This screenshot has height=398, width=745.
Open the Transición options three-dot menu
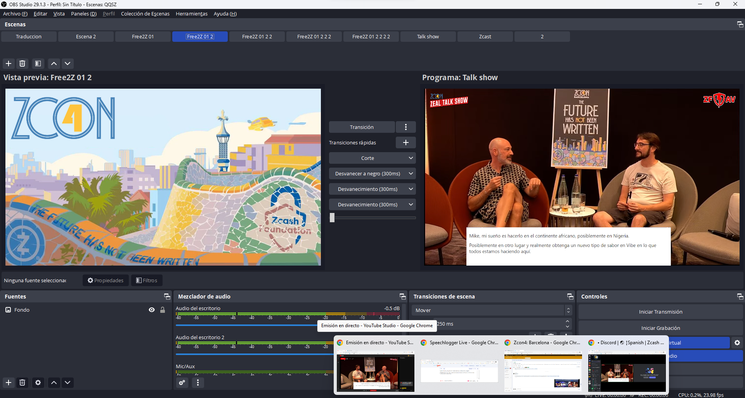(x=406, y=127)
